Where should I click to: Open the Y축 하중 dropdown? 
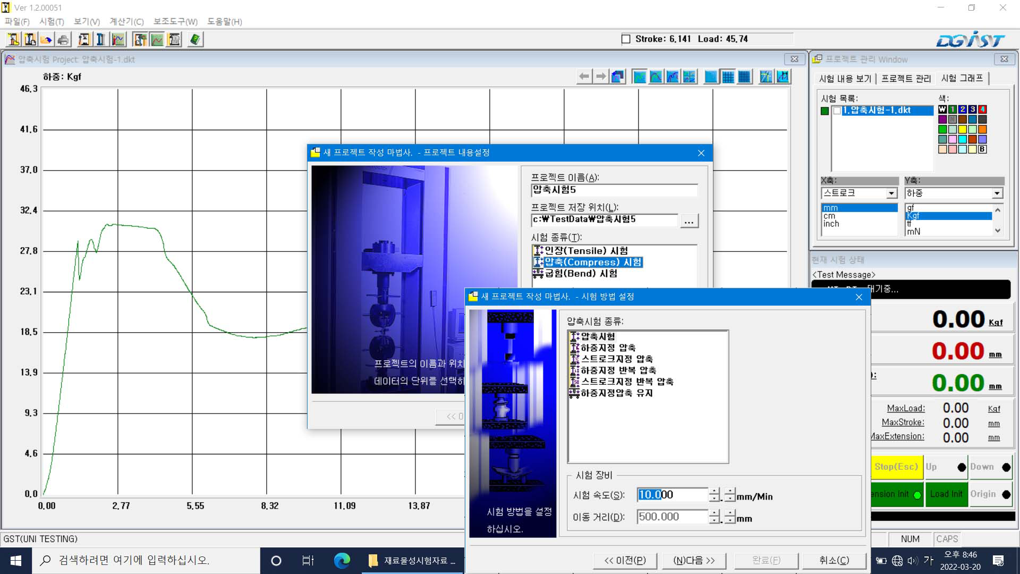tap(997, 193)
